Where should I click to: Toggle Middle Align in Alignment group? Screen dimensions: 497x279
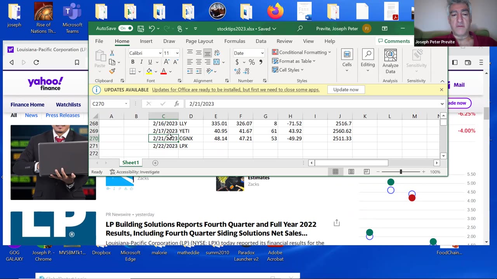pyautogui.click(x=198, y=53)
